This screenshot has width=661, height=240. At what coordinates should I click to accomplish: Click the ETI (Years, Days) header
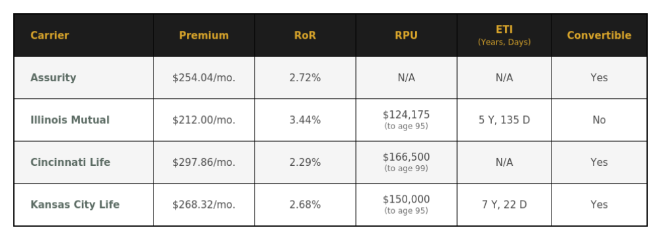tap(504, 35)
